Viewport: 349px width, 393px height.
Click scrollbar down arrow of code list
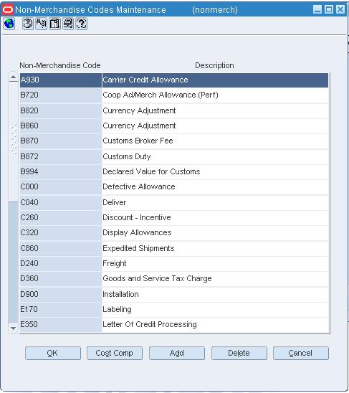[x=14, y=328]
